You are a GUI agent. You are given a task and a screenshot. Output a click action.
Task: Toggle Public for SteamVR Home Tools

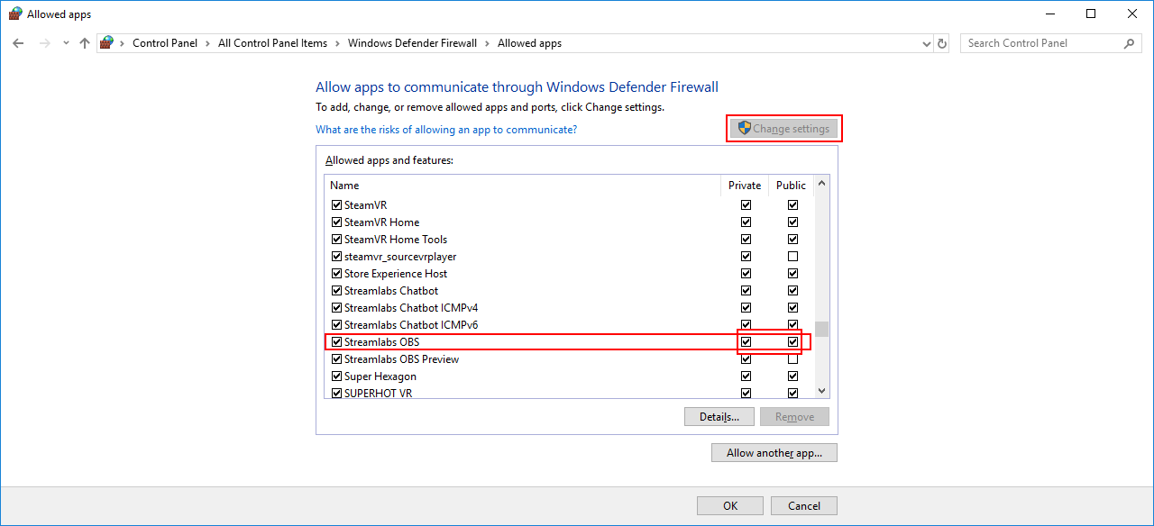[792, 240]
